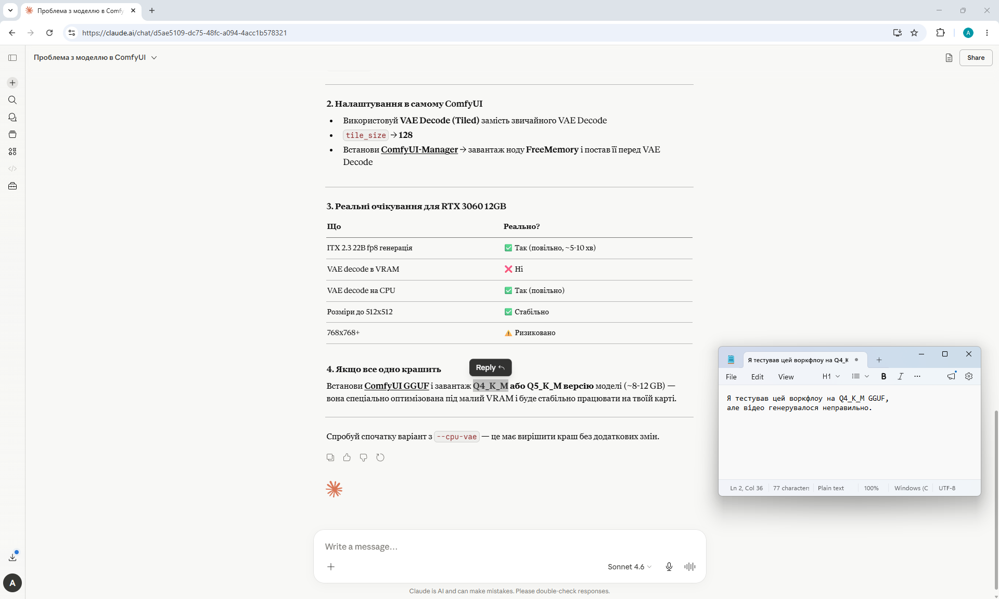The image size is (999, 599).
Task: Open the UTF-8 encoding selector in Notepad
Action: pyautogui.click(x=947, y=488)
